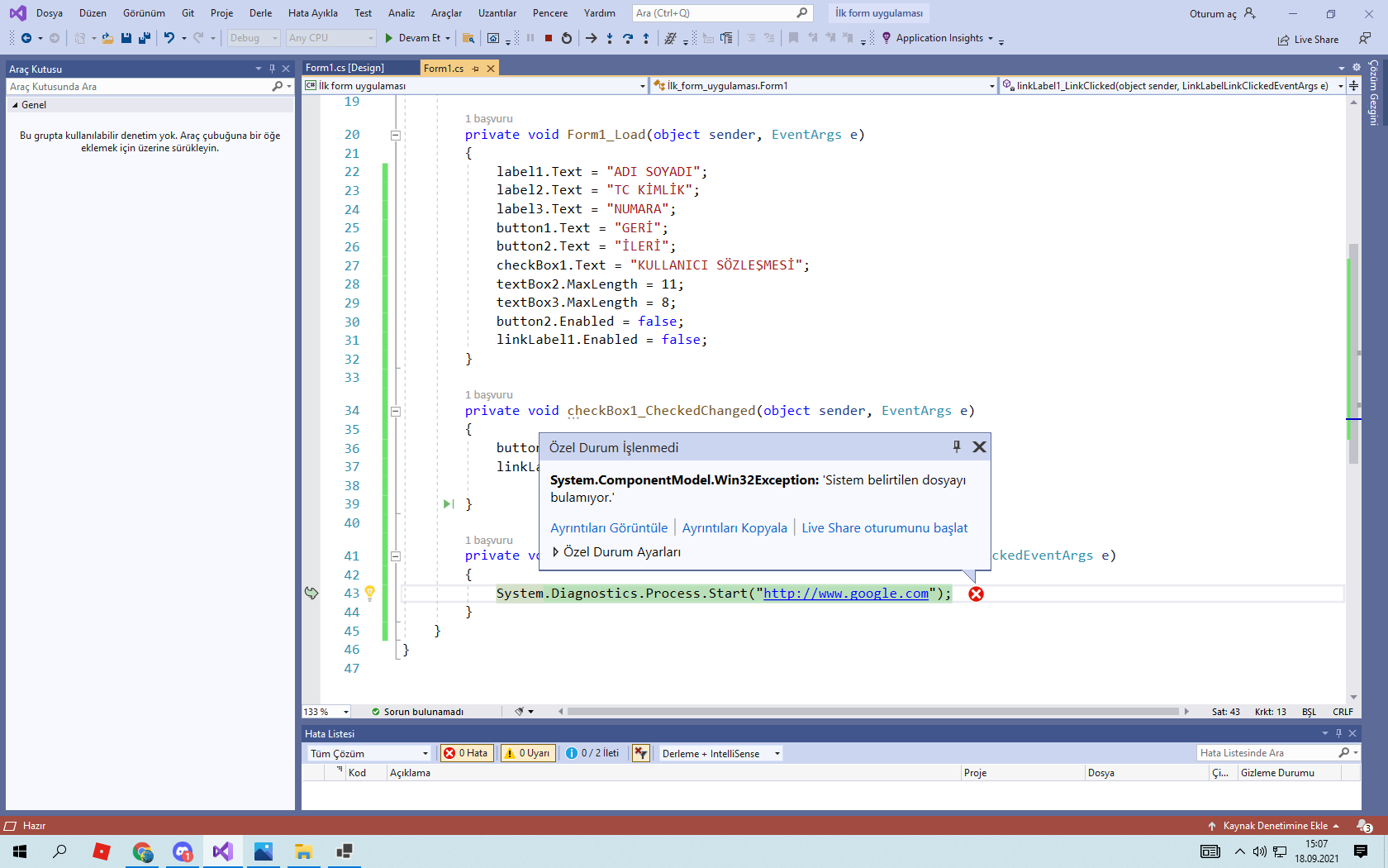Toggle the 0 Uyarı warnings filter
1388x868 pixels.
(x=528, y=753)
